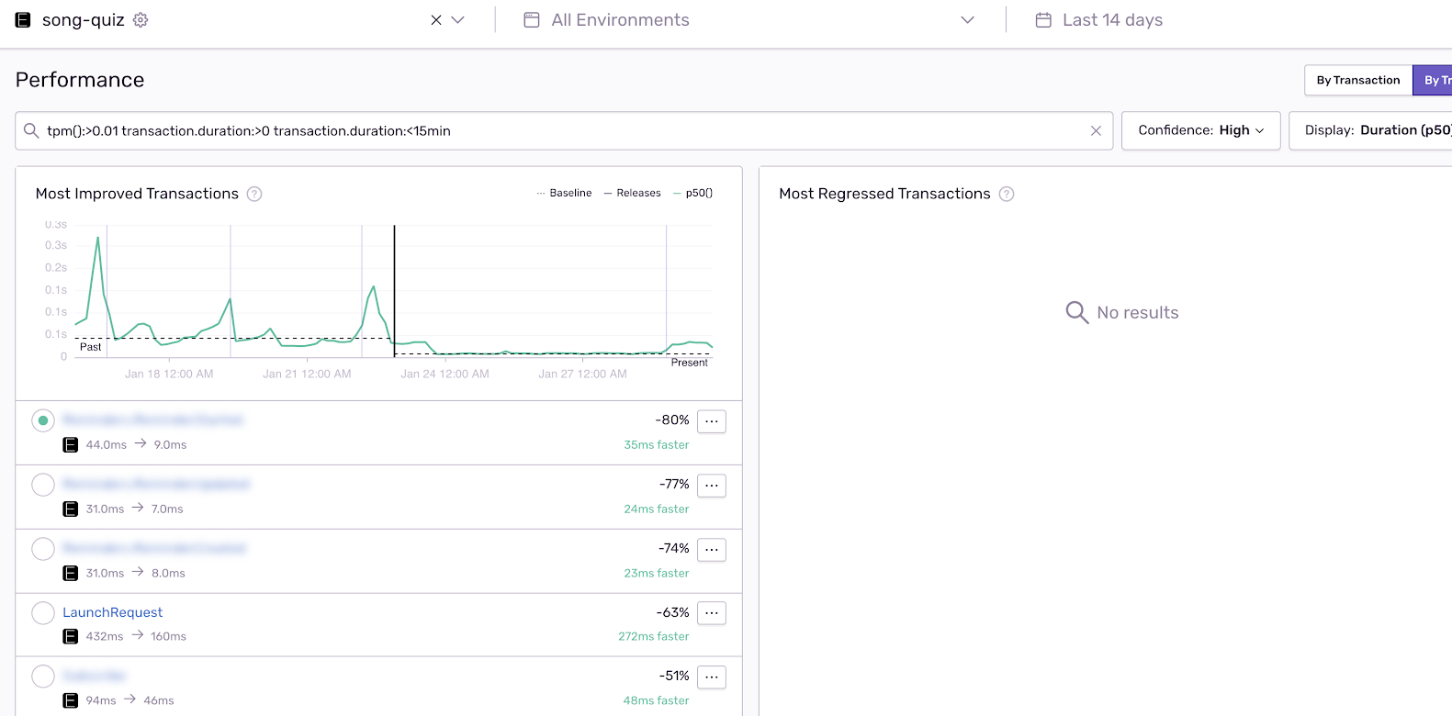Open the LaunchRequest transaction link
This screenshot has height=716, width=1452.
(x=112, y=612)
